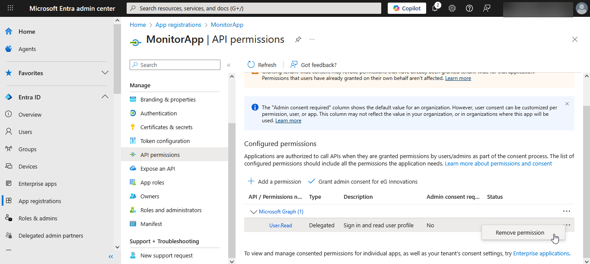Select Remove permission from context menu
Viewport: 590px width, 264px height.
click(x=520, y=232)
